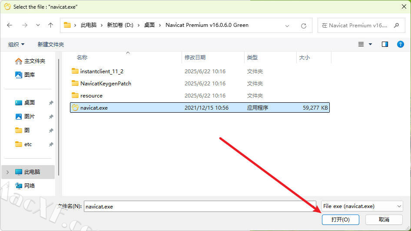Click the NavicatKeygenPatch folder icon
This screenshot has height=231, width=411.
click(x=75, y=83)
